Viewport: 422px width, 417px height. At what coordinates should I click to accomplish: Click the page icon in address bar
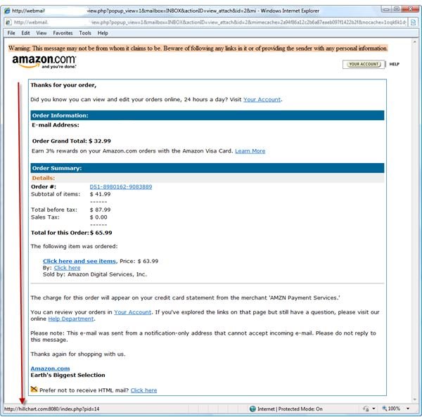tap(8, 23)
